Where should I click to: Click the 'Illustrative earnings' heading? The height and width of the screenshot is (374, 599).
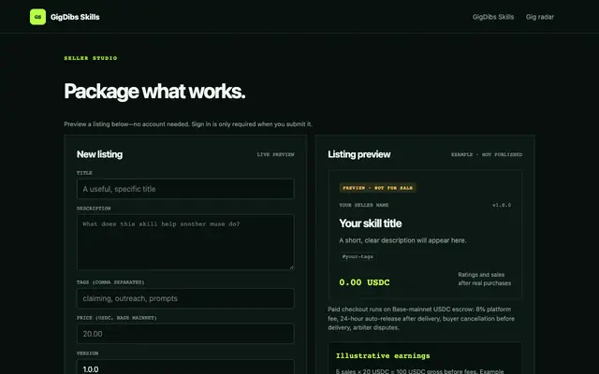(x=383, y=355)
